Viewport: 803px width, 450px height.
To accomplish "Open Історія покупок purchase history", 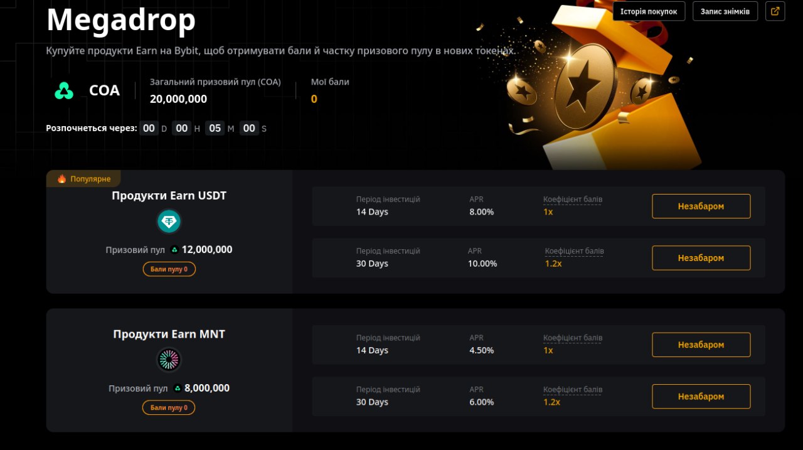I will (x=649, y=11).
